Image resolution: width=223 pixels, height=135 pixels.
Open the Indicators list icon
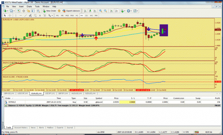122,11
